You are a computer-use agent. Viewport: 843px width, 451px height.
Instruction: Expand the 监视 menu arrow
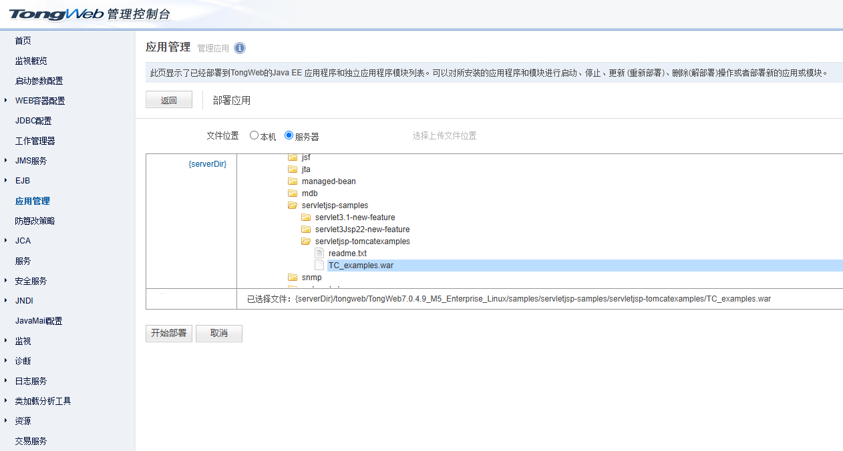click(6, 341)
